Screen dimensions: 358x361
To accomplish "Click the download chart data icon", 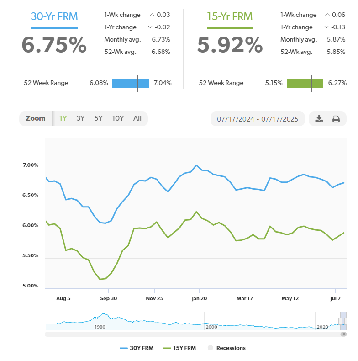I will (x=319, y=119).
